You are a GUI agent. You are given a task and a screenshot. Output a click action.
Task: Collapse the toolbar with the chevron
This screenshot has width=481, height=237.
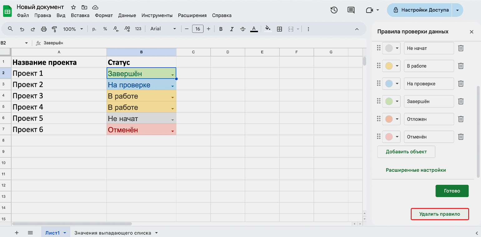357,29
